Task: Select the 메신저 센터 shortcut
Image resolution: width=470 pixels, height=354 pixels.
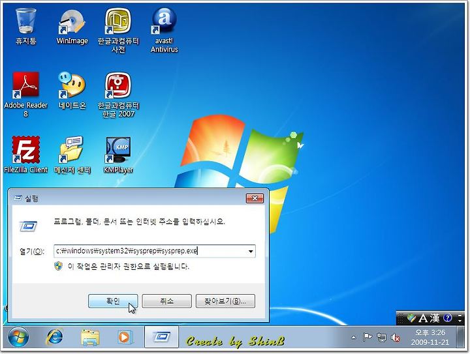Action: tap(72, 155)
